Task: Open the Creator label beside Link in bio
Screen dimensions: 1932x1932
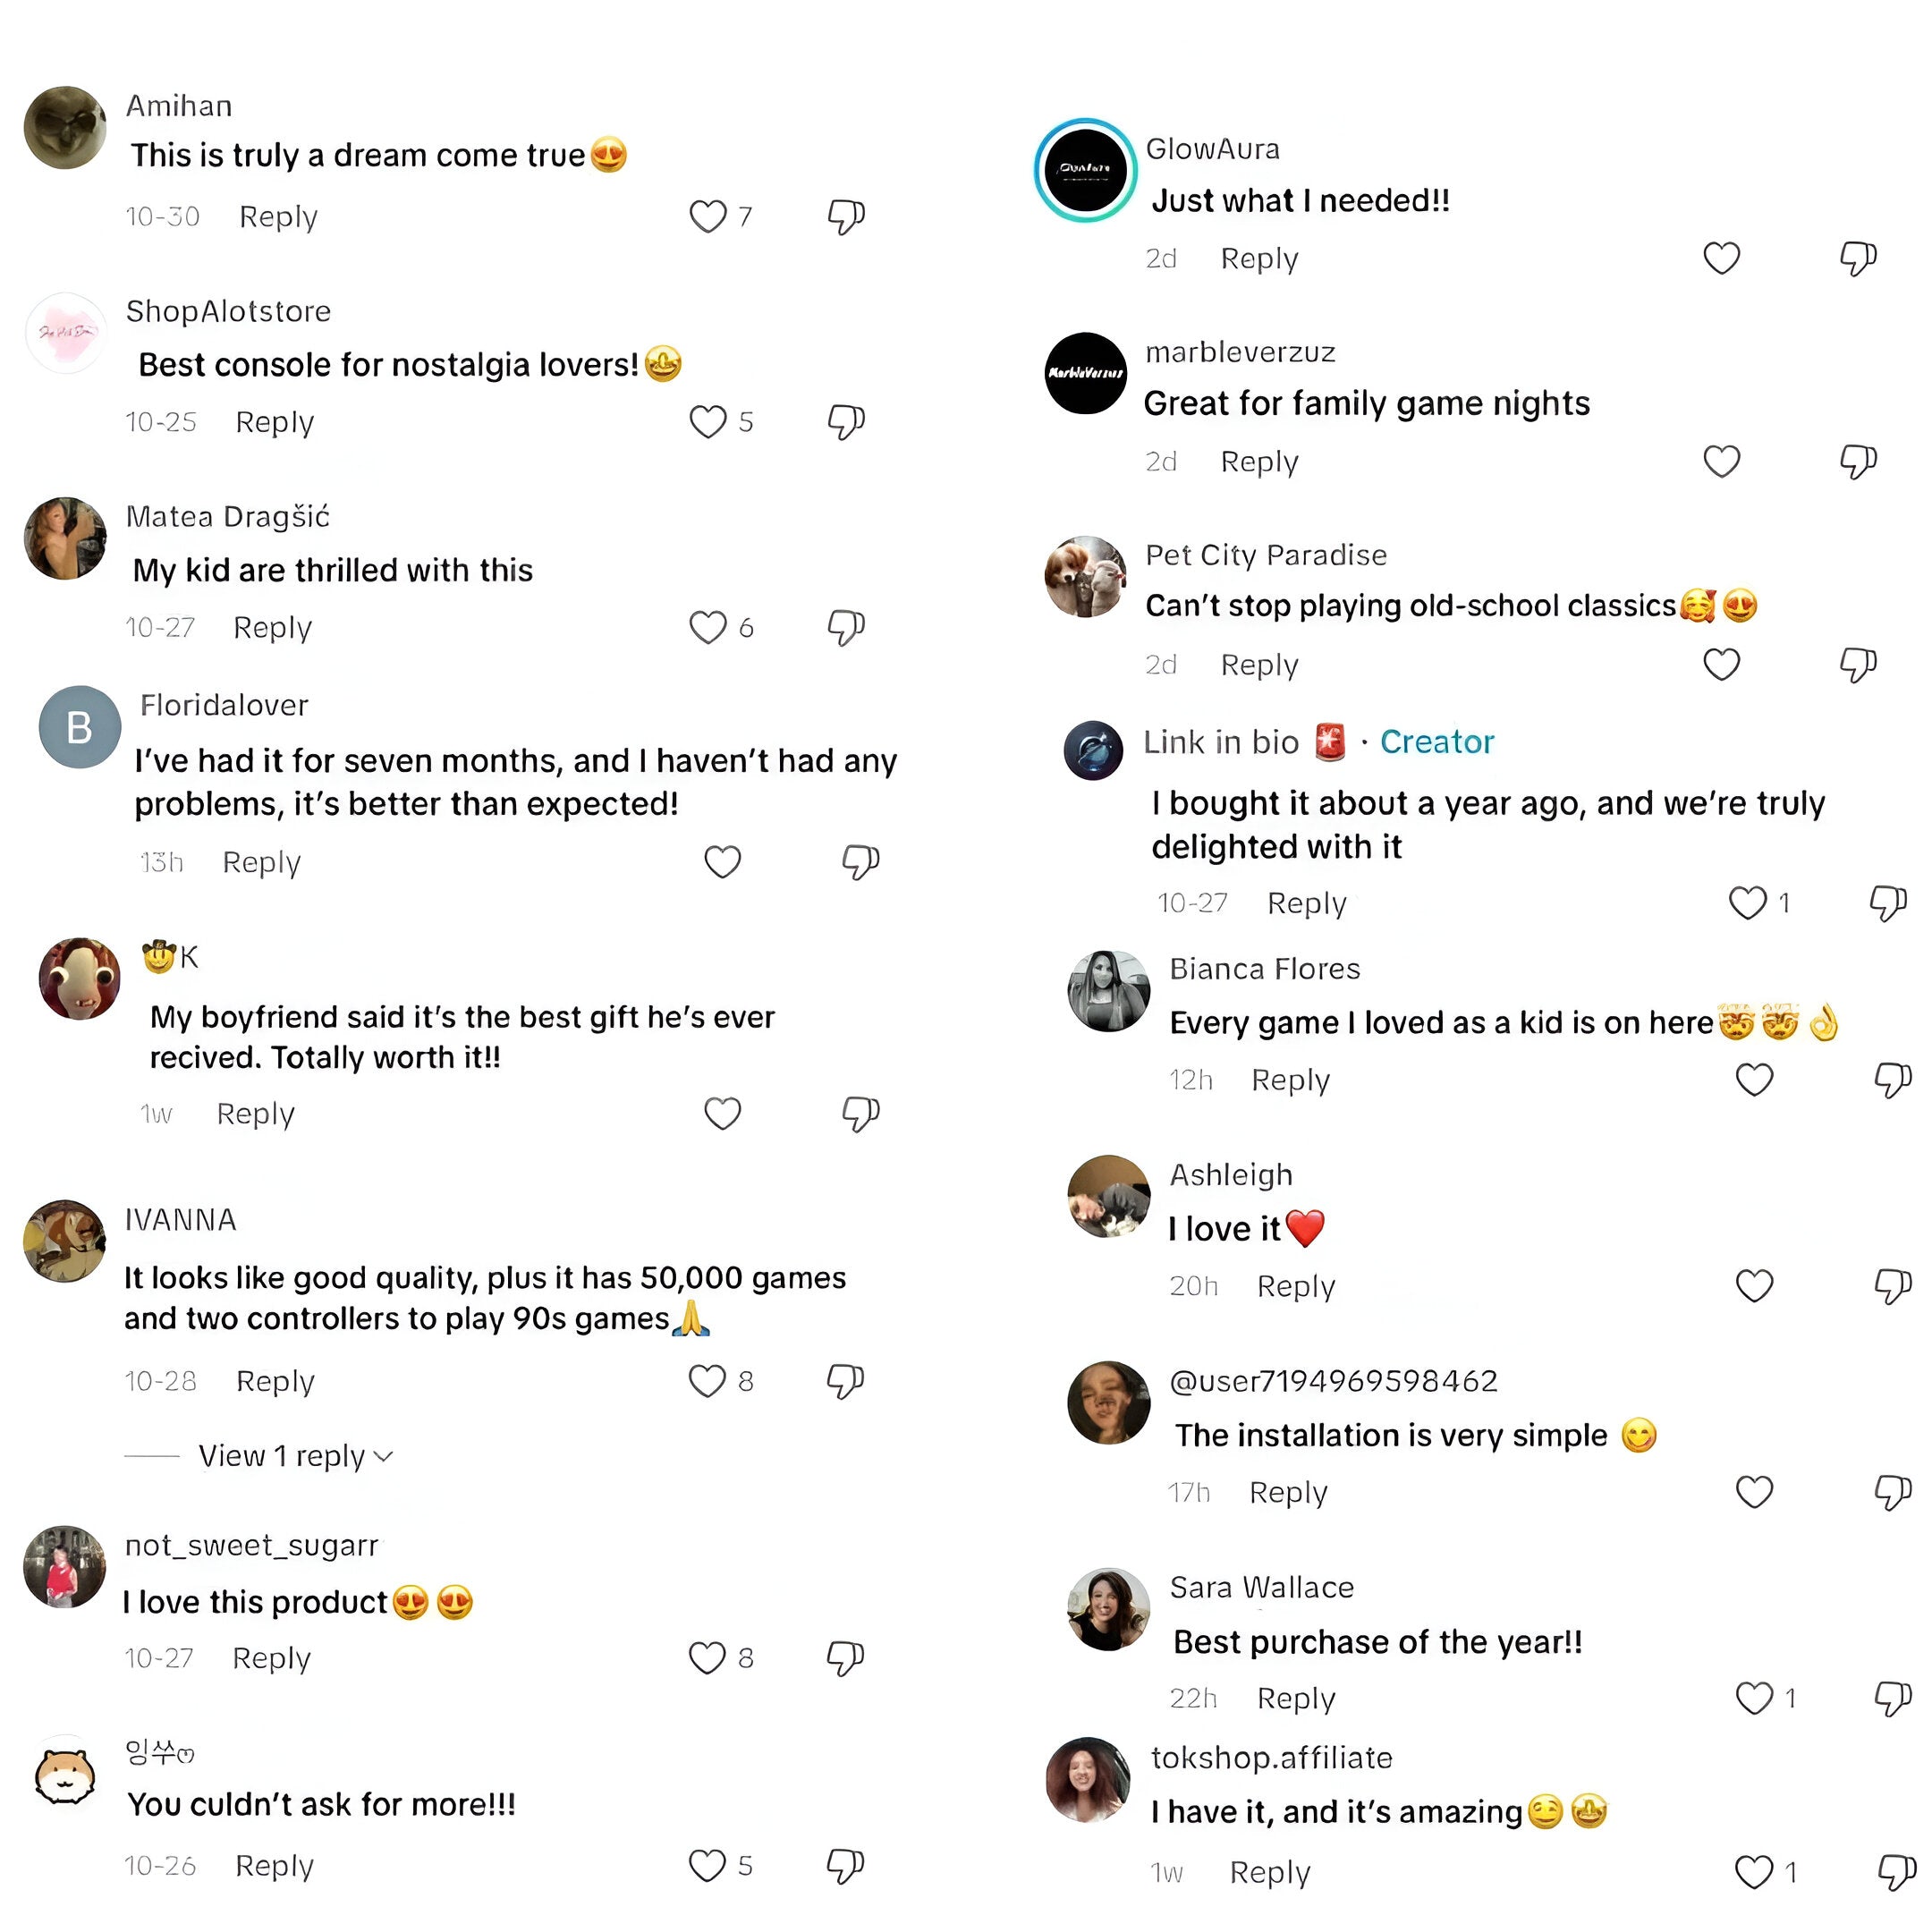Action: [x=1436, y=742]
